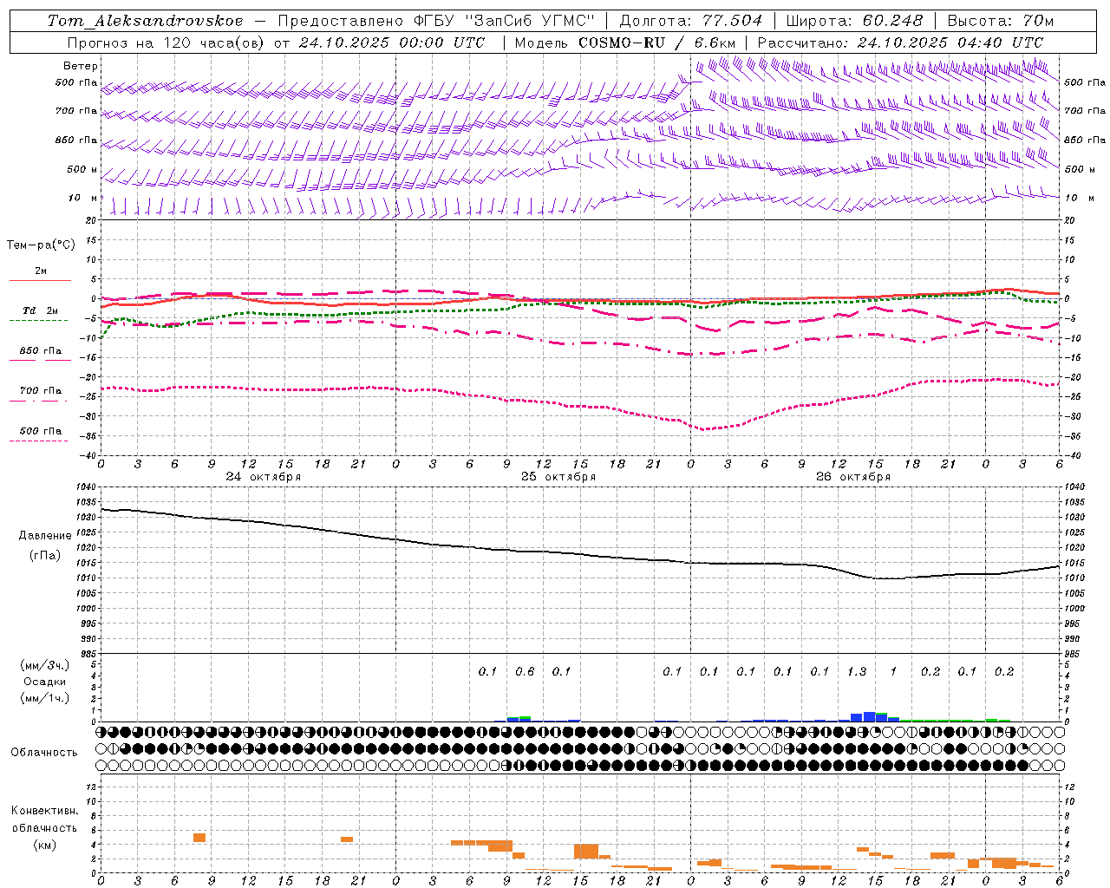Click the 1.3 precipitation value
Viewport: 1110px width, 888px height.
tap(857, 671)
